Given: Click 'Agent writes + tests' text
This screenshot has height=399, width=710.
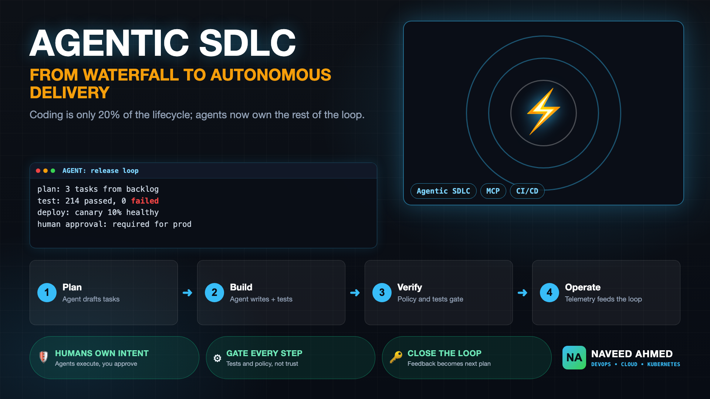Looking at the screenshot, I should click(x=261, y=299).
